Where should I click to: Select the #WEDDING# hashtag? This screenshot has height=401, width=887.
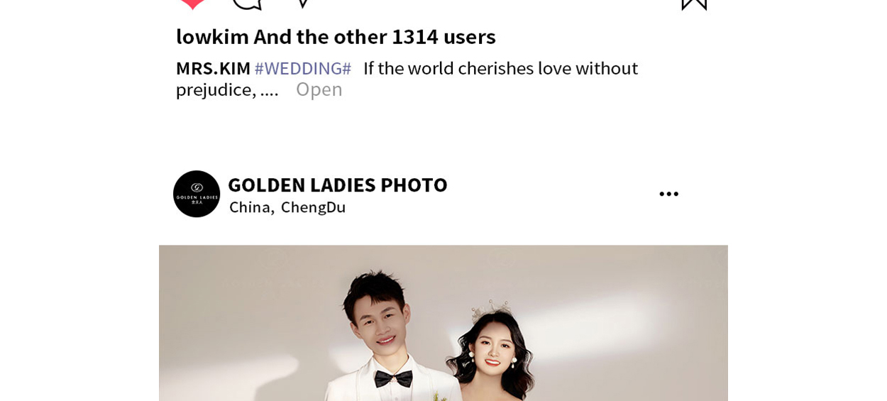tap(303, 68)
